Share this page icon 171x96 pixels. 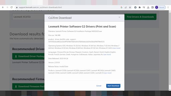pos(126,7)
